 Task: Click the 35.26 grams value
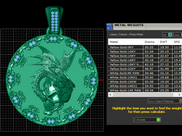pyautogui.click(x=149, y=56)
